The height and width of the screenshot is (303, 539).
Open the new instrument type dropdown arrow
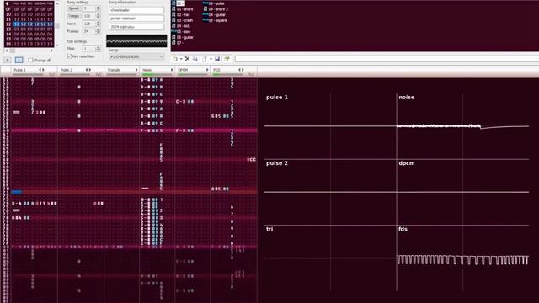[181, 59]
